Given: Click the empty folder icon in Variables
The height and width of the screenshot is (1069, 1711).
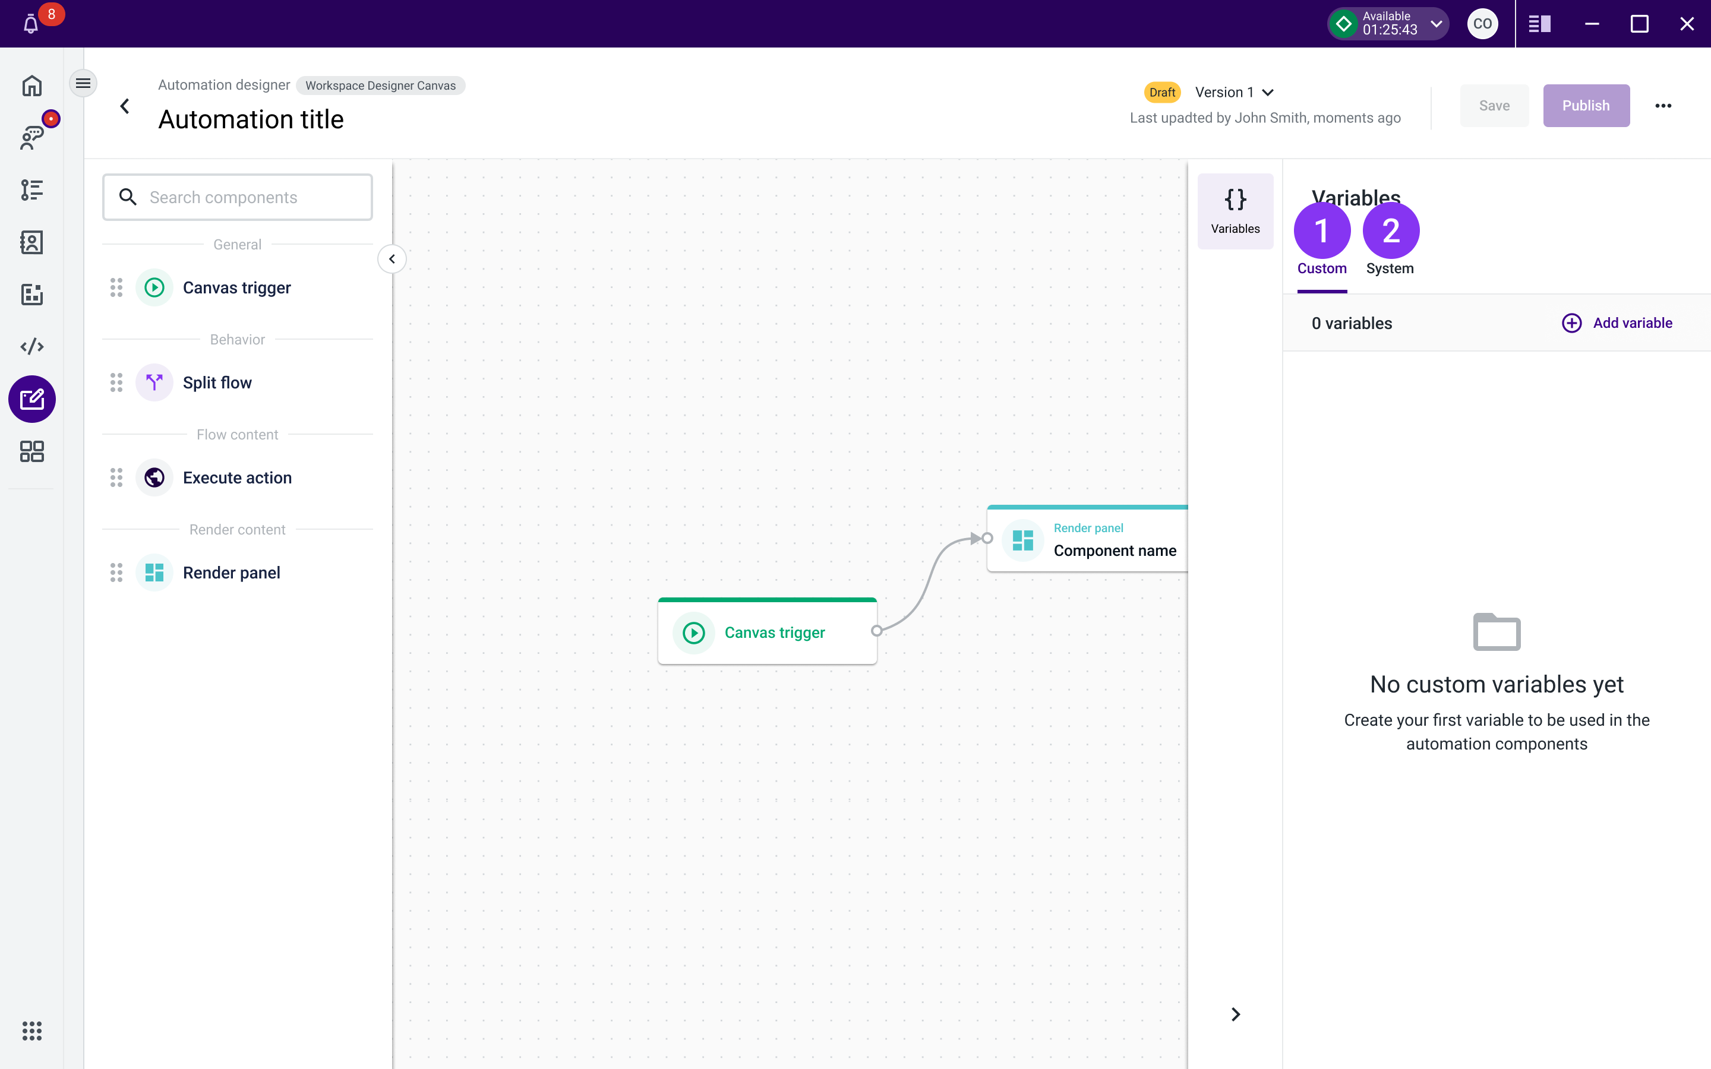Looking at the screenshot, I should pyautogui.click(x=1496, y=631).
